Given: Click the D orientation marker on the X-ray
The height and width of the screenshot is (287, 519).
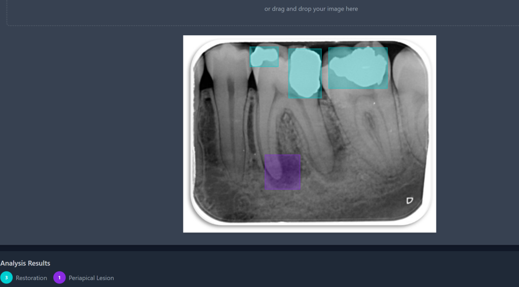Looking at the screenshot, I should (410, 201).
